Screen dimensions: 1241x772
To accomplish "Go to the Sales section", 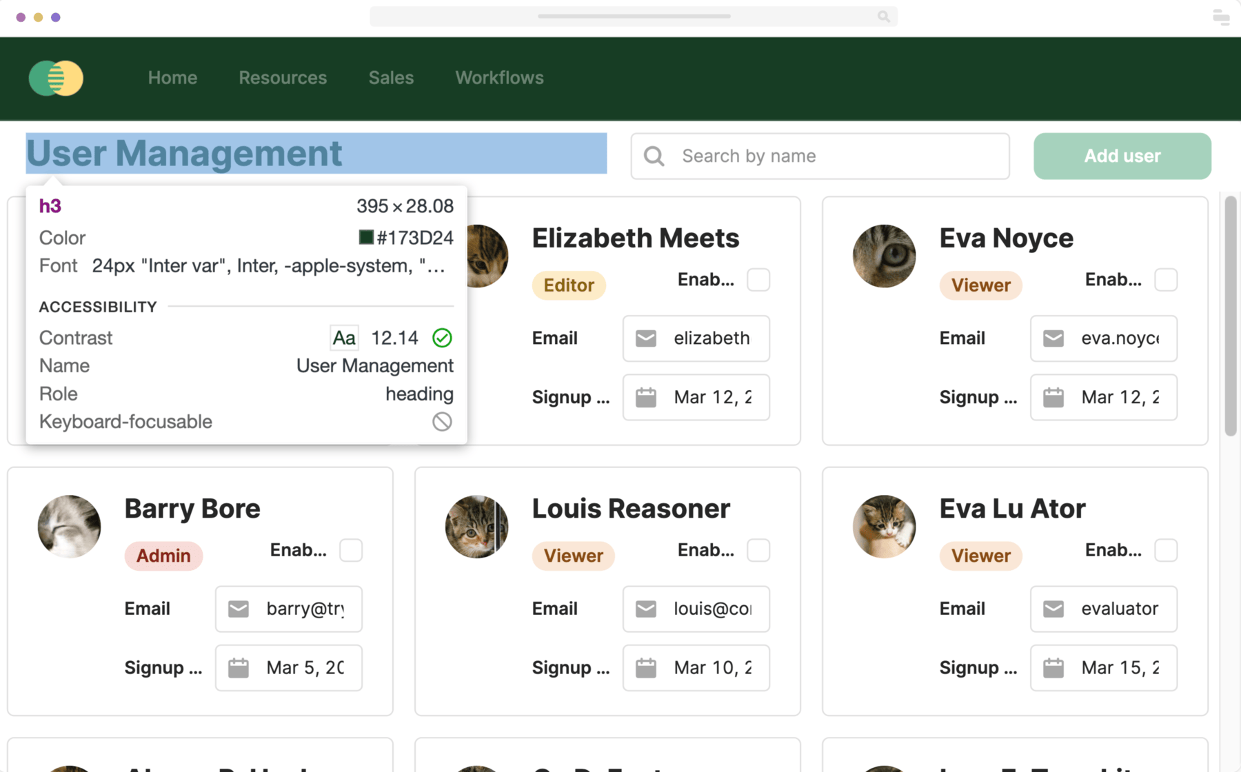I will (x=391, y=78).
